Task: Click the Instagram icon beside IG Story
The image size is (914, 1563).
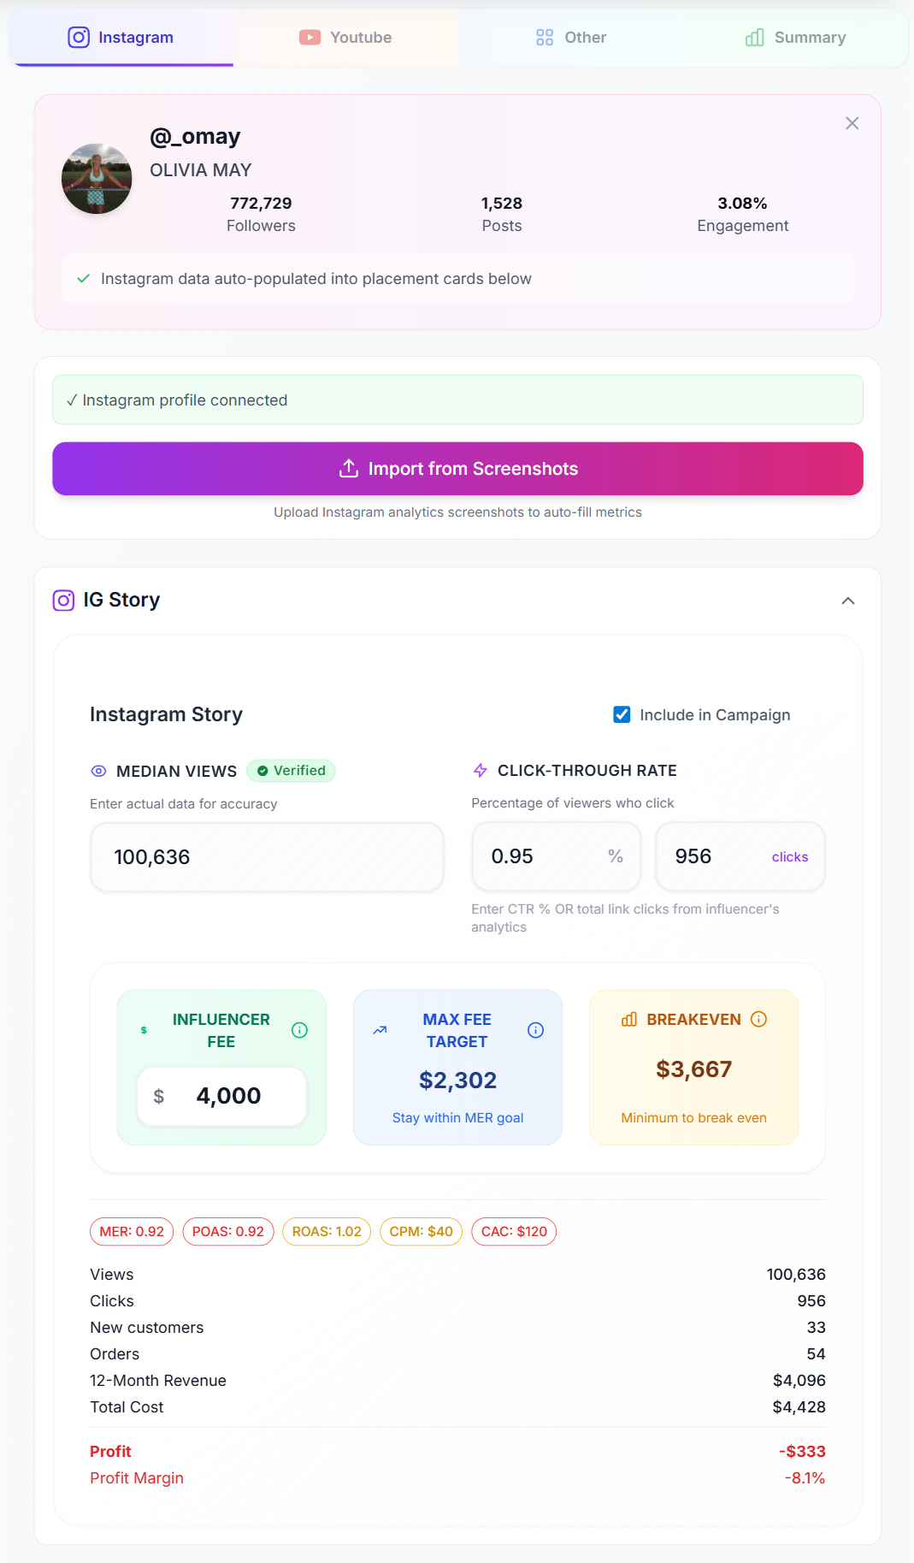Action: (x=64, y=601)
